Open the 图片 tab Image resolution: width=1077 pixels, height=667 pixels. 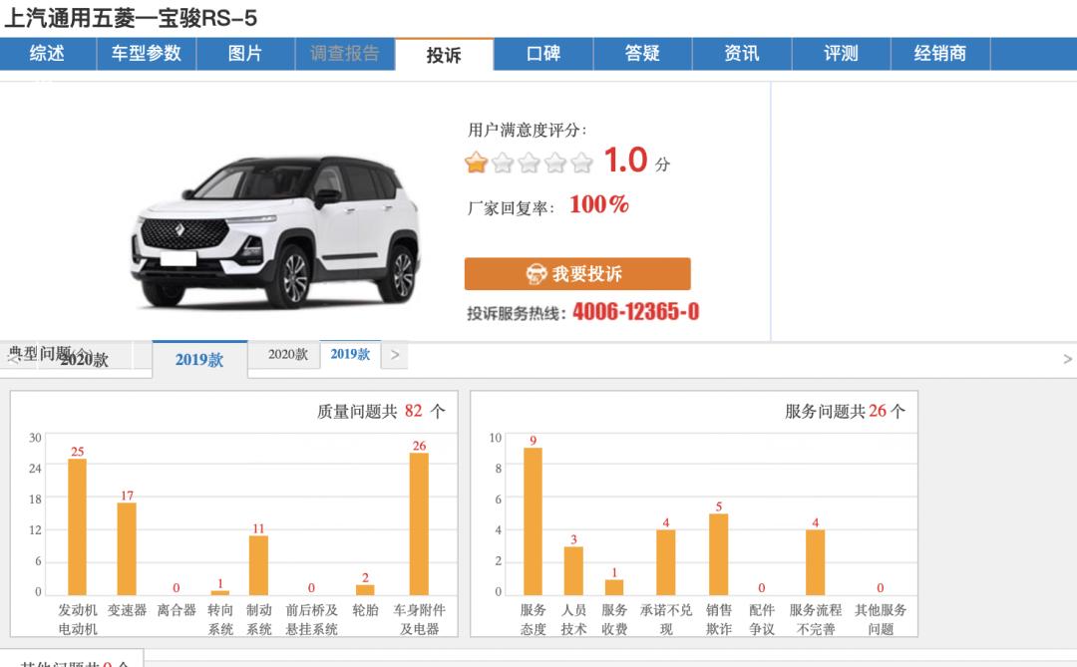coord(245,55)
